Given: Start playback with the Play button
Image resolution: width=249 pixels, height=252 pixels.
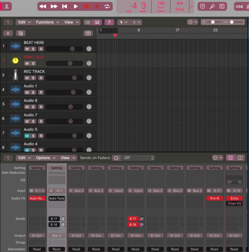Looking at the screenshot, I should (76, 7).
